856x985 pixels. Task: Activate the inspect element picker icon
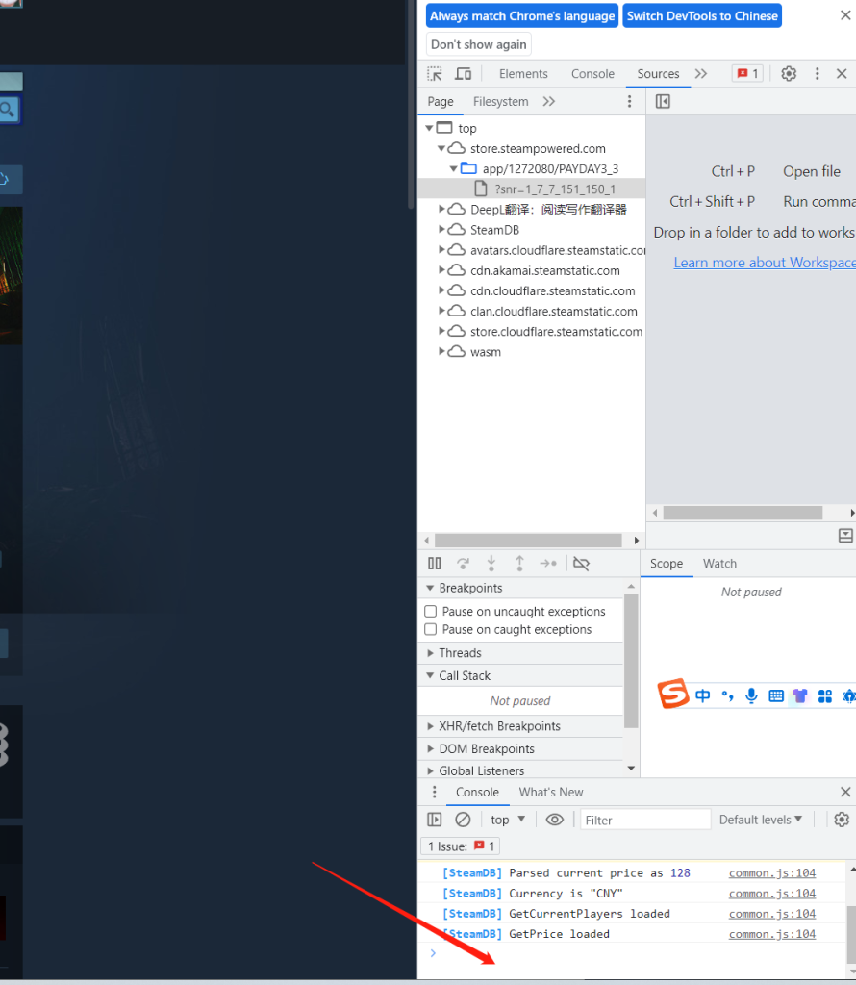click(435, 74)
